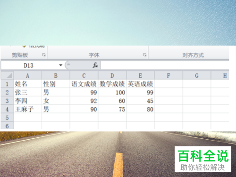Open the Clipboard group dialog launcher
This screenshot has width=236, height=177.
[44, 55]
